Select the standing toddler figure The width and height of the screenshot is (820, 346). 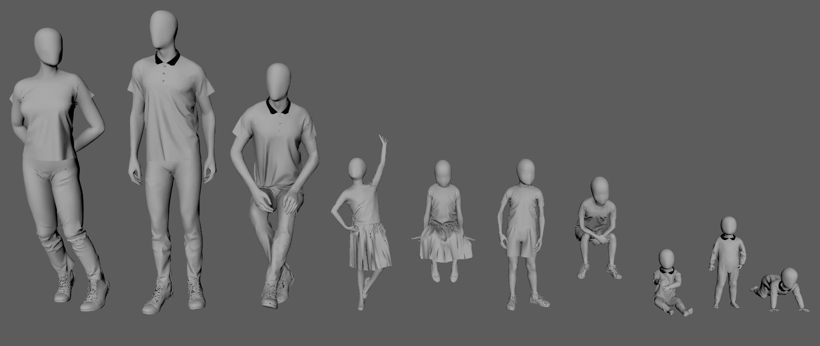pyautogui.click(x=727, y=262)
